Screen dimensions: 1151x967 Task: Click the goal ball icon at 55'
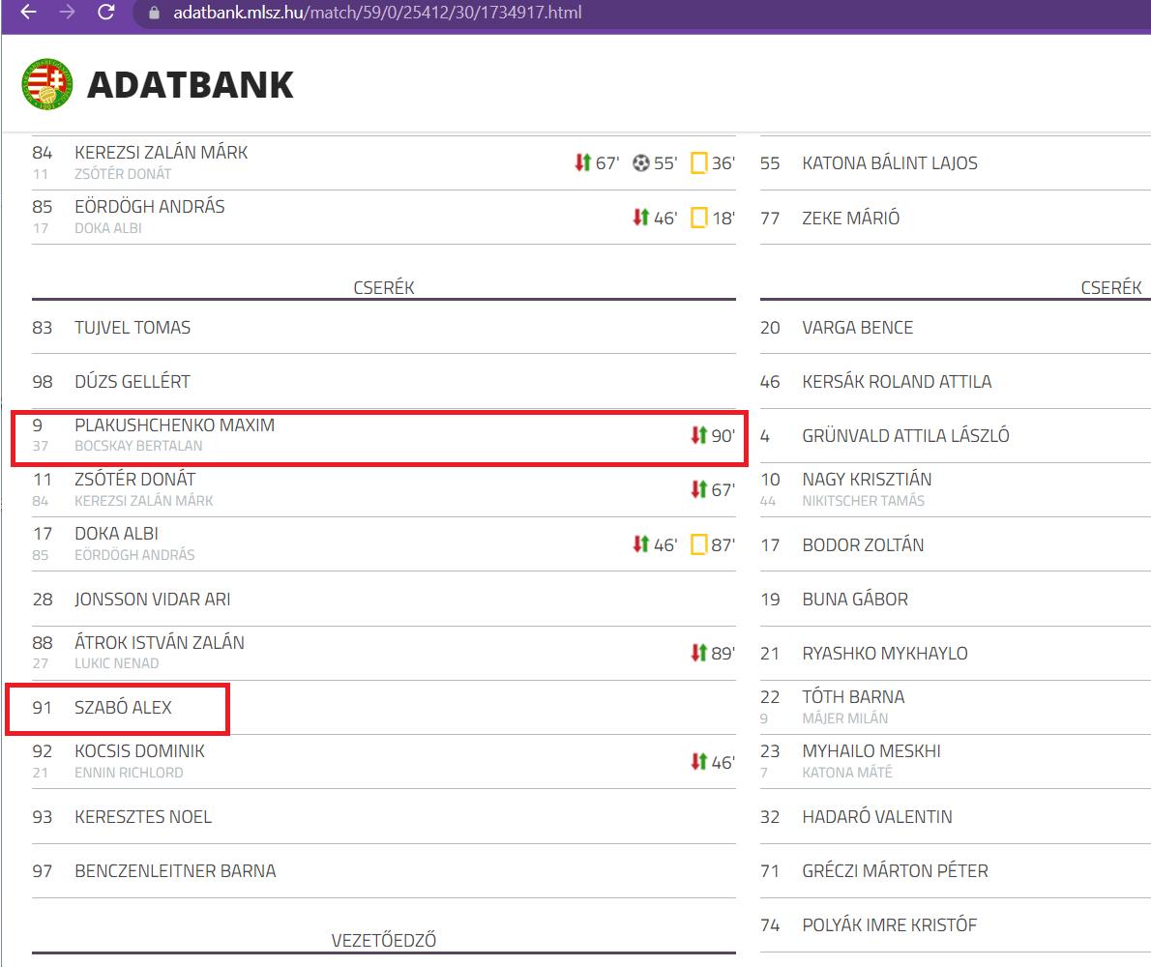pyautogui.click(x=641, y=162)
